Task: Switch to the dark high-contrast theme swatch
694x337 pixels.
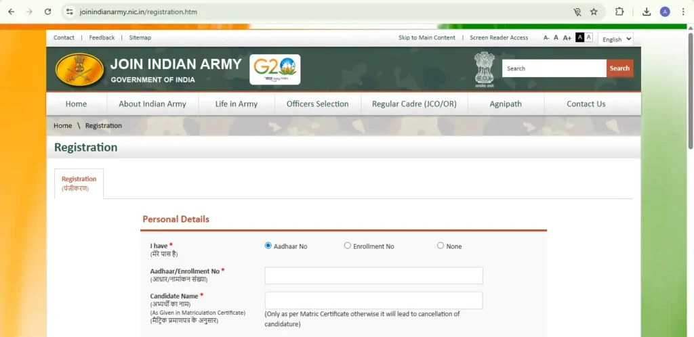Action: pos(579,37)
